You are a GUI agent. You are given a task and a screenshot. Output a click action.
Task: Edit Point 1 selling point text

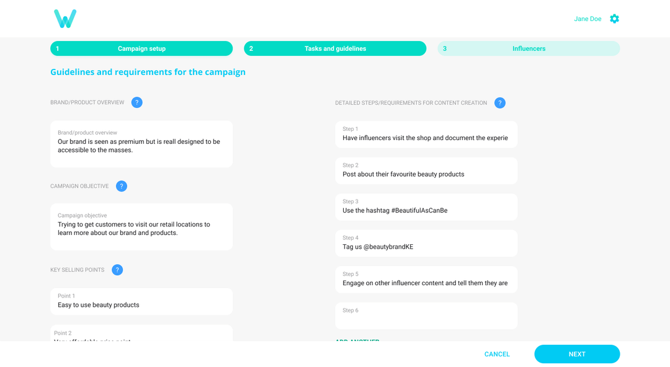click(141, 301)
